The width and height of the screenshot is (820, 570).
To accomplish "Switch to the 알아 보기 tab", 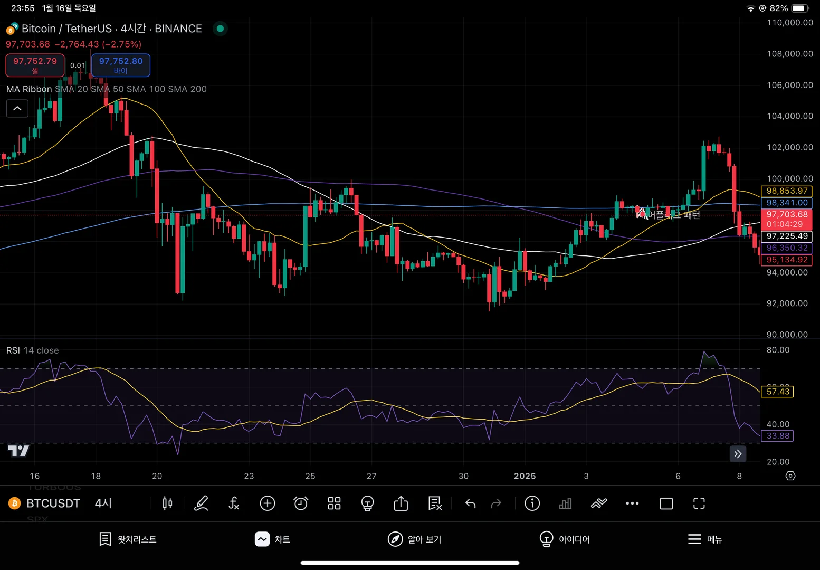I will tap(415, 539).
